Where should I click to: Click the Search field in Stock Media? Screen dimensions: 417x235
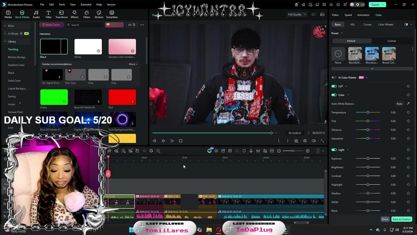pos(85,25)
